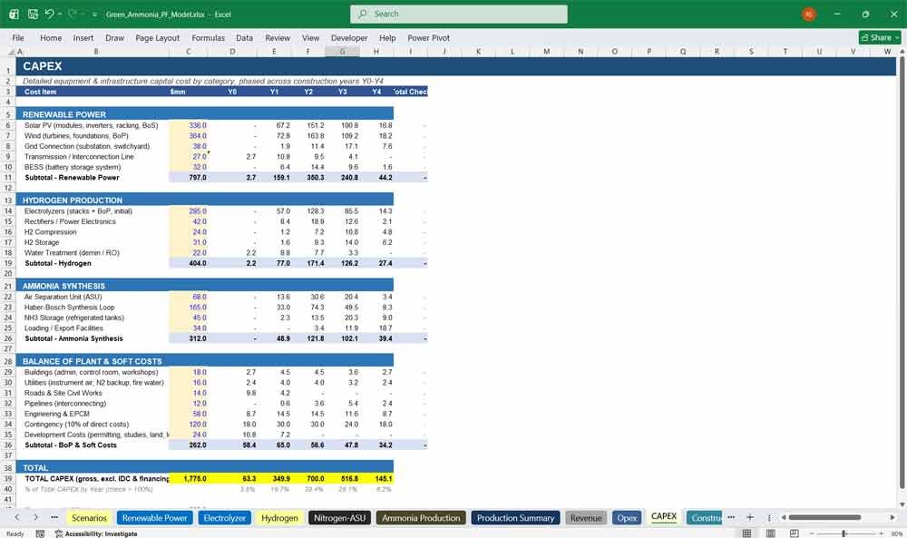Click the Undo arrow icon
This screenshot has height=538, width=907.
(x=50, y=14)
